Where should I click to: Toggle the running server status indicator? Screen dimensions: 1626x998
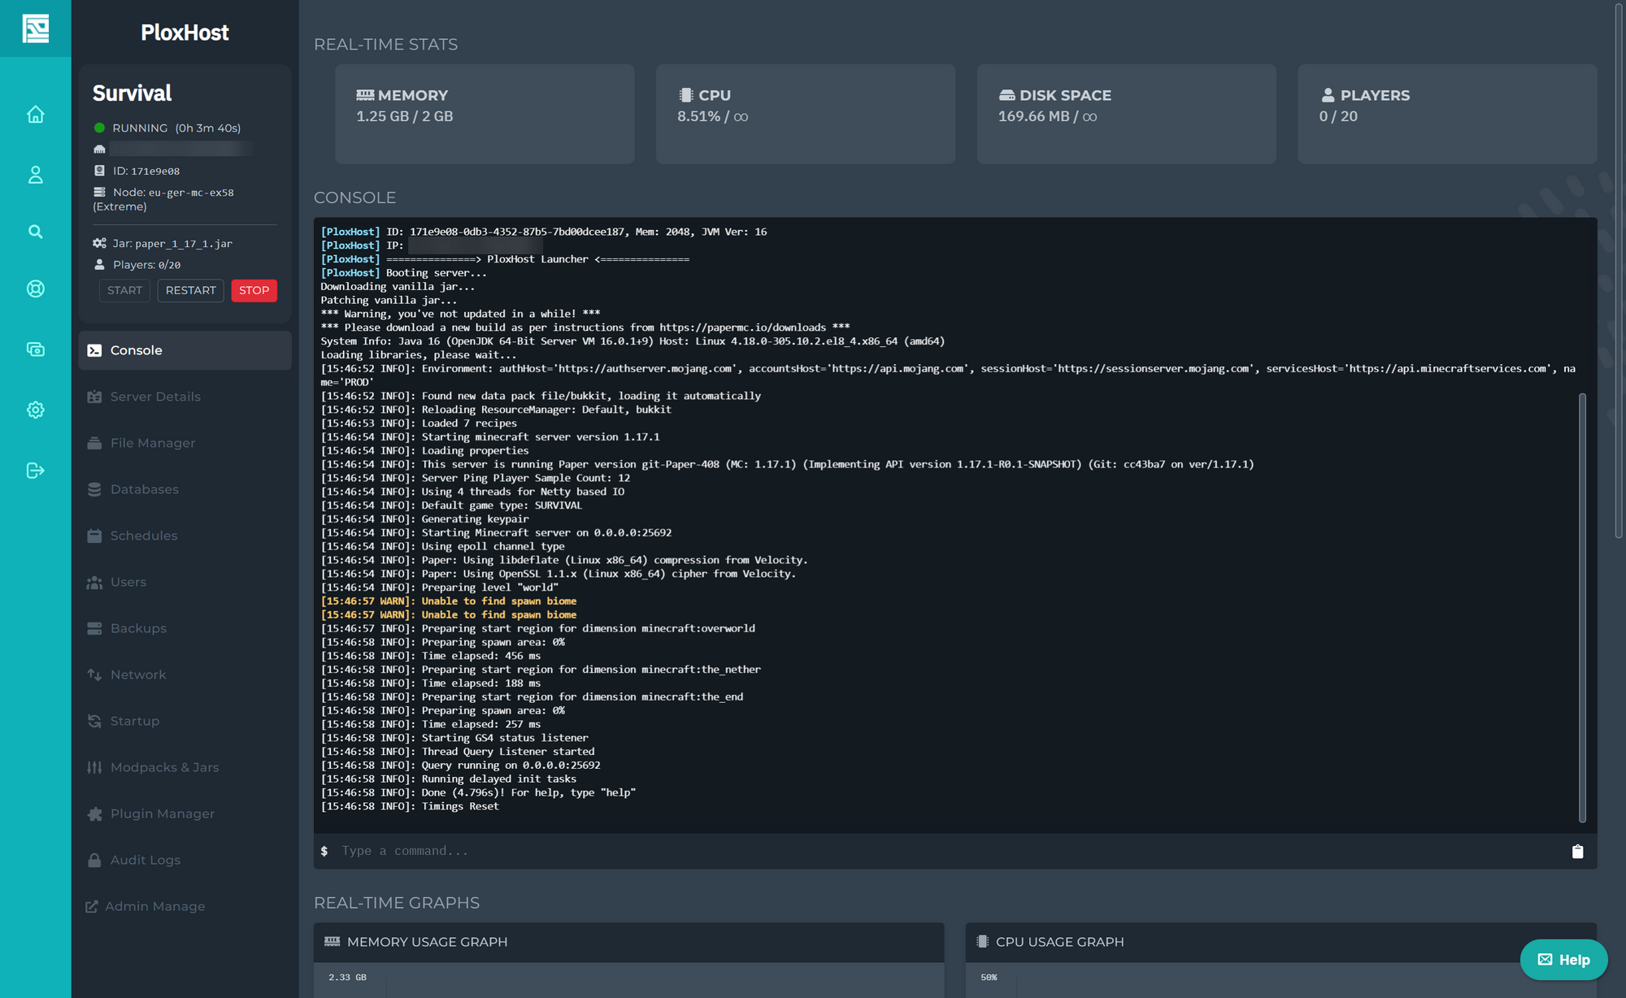98,128
